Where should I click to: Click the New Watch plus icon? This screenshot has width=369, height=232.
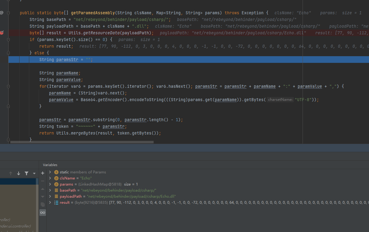coord(43,173)
